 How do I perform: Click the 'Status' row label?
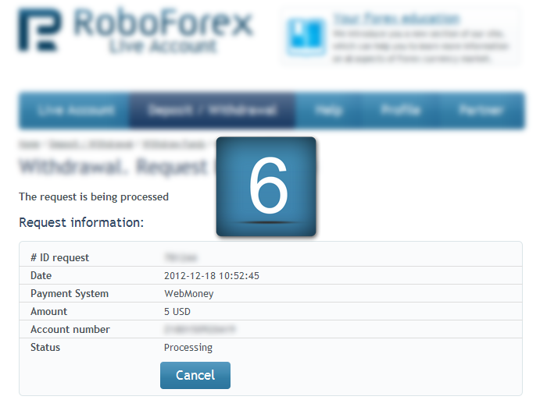pyautogui.click(x=45, y=347)
